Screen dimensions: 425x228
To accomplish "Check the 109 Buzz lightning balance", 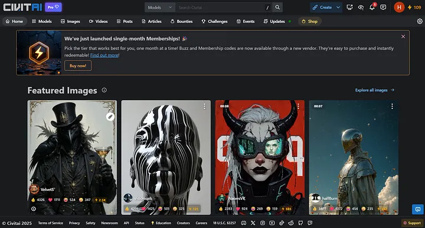I will tap(414, 7).
